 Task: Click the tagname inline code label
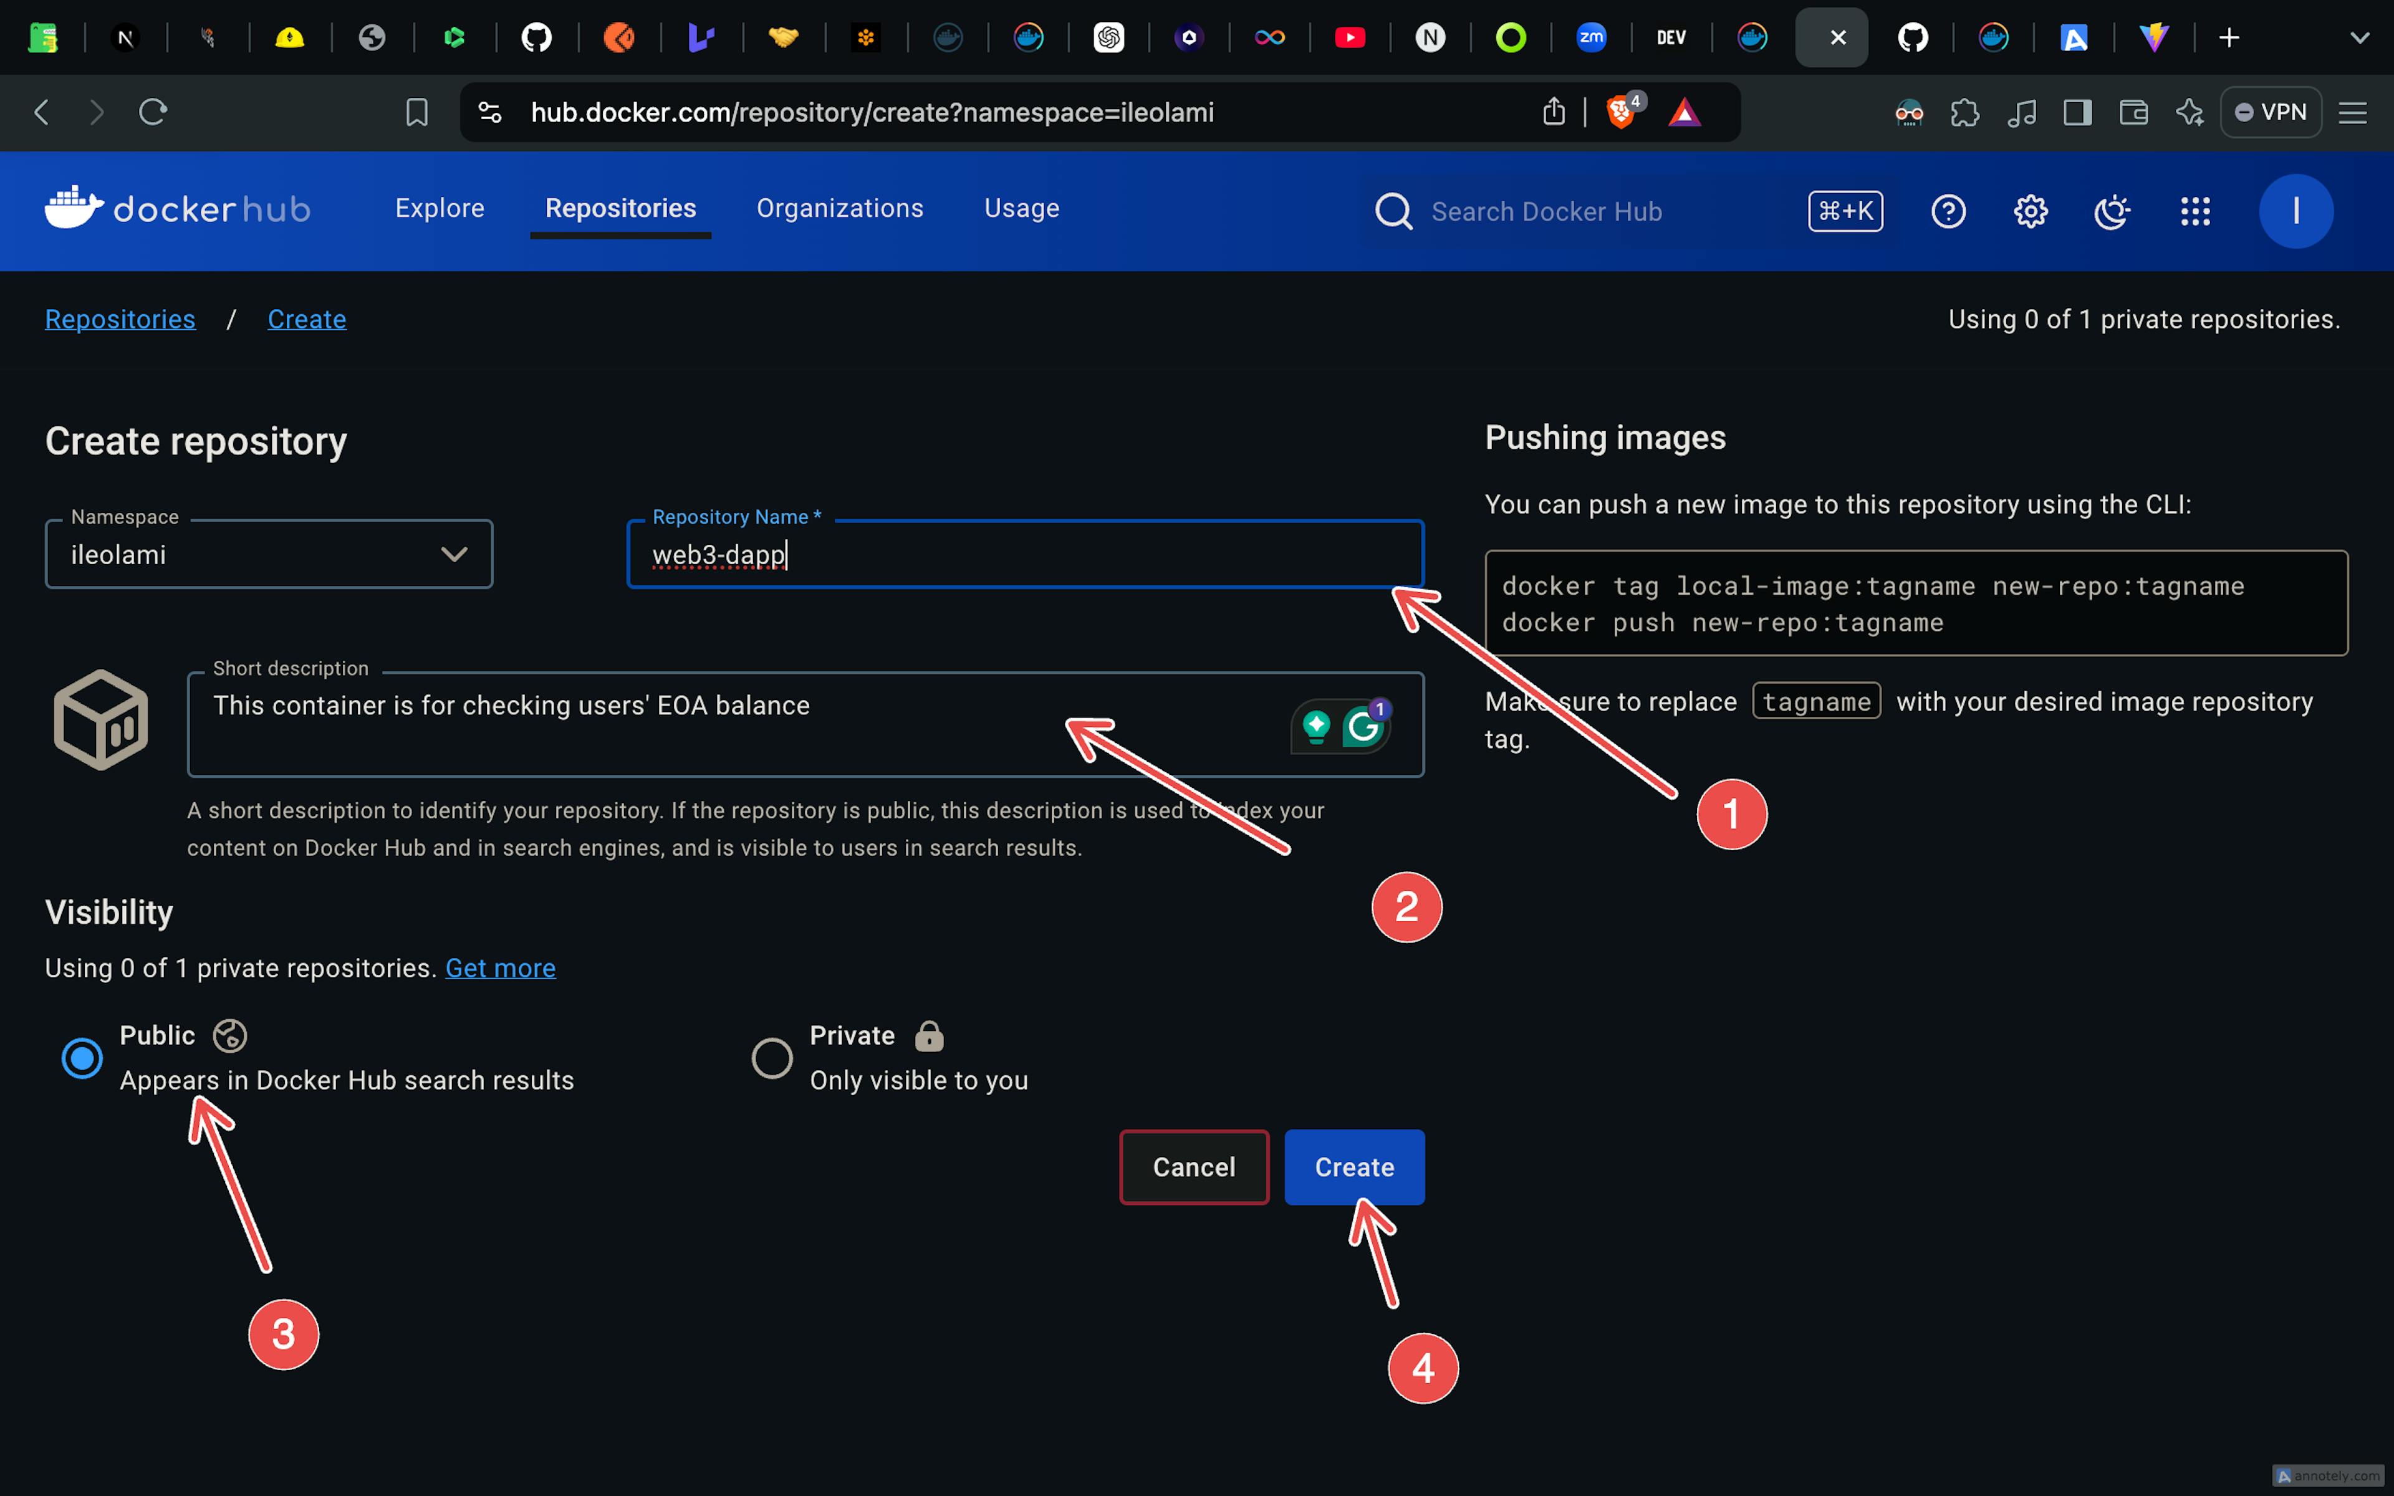[1816, 701]
